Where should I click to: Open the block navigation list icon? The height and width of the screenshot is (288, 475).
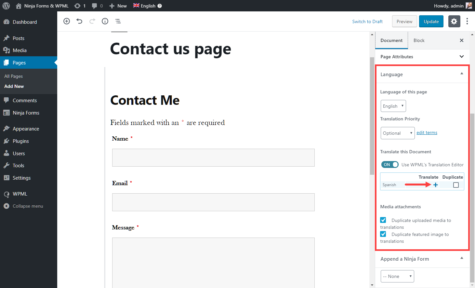coord(118,21)
